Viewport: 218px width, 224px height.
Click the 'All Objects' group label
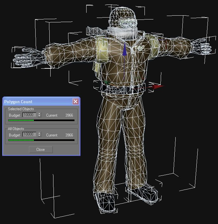pyautogui.click(x=16, y=128)
